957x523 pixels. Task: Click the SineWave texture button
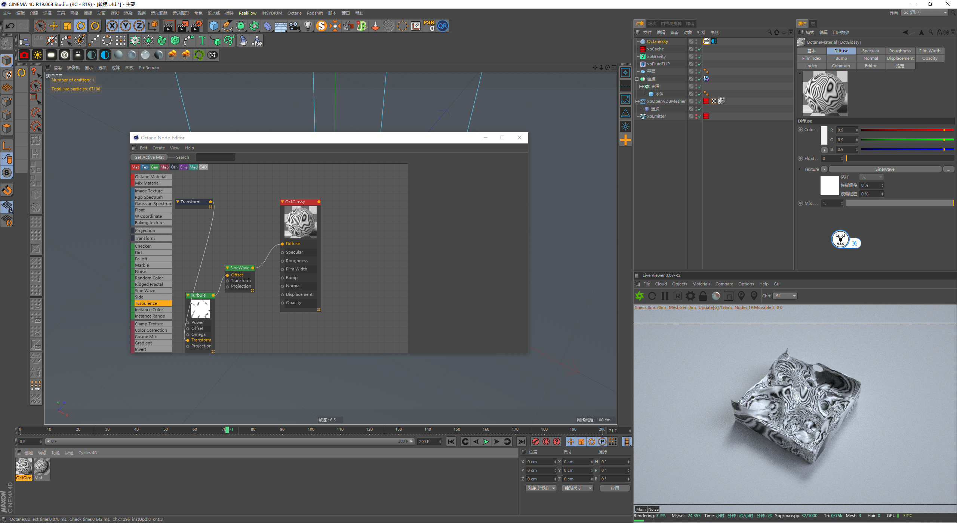[x=884, y=169]
